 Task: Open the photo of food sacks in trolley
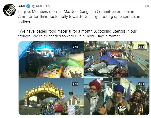point(51,60)
